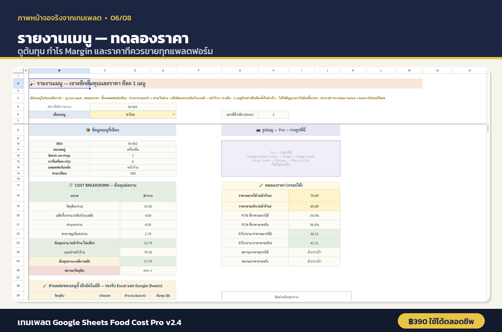502x332 pixels.
Task: Edit the ราคาอยากได้ value 70.00
Action: [314, 196]
